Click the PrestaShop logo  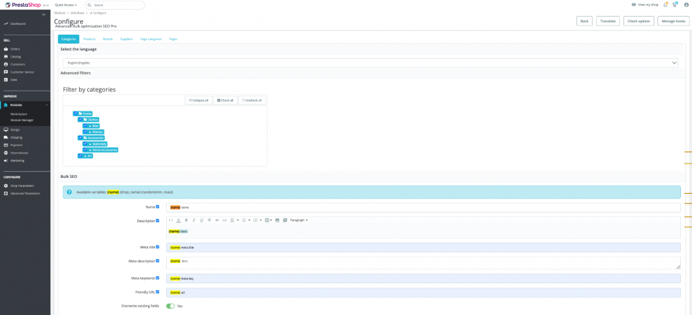pos(23,5)
